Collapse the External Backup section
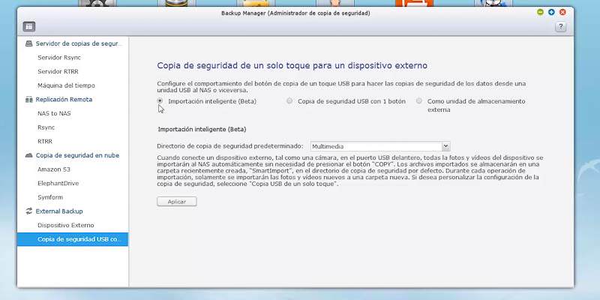This screenshot has width=600, height=300. (x=59, y=211)
